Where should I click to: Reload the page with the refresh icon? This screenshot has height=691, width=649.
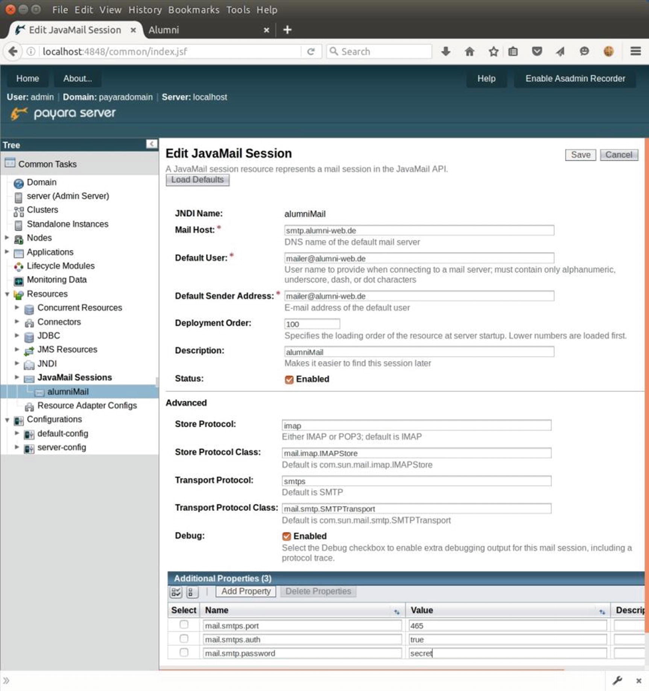pyautogui.click(x=311, y=52)
